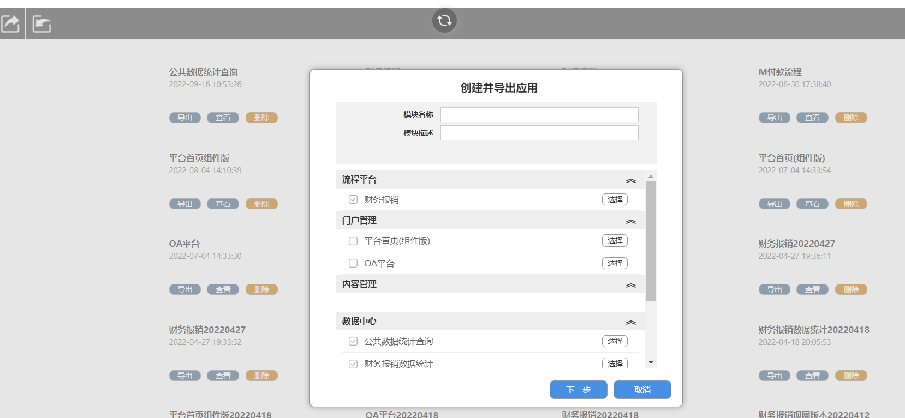Click 查看 on 平台首页(组件版) 2022-07-04 14:33:54 card

coord(813,204)
